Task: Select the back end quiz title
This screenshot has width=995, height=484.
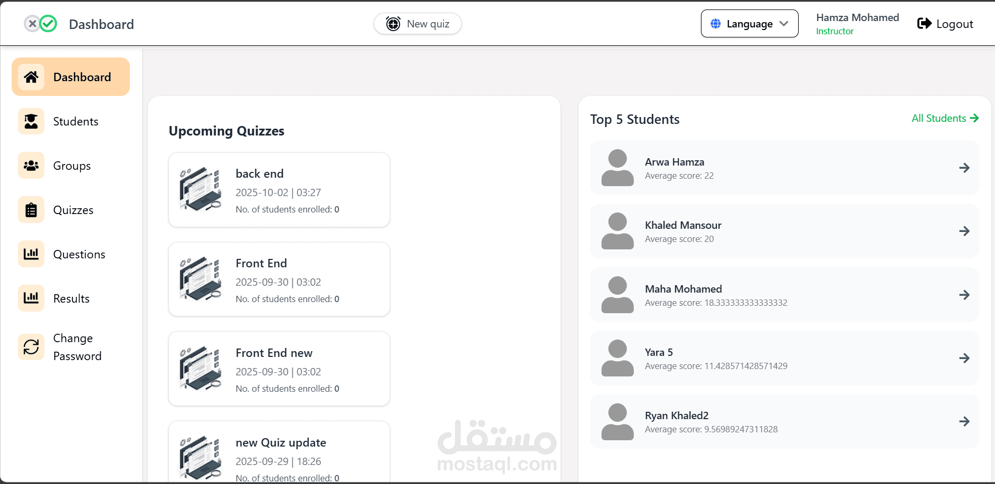Action: (x=260, y=173)
